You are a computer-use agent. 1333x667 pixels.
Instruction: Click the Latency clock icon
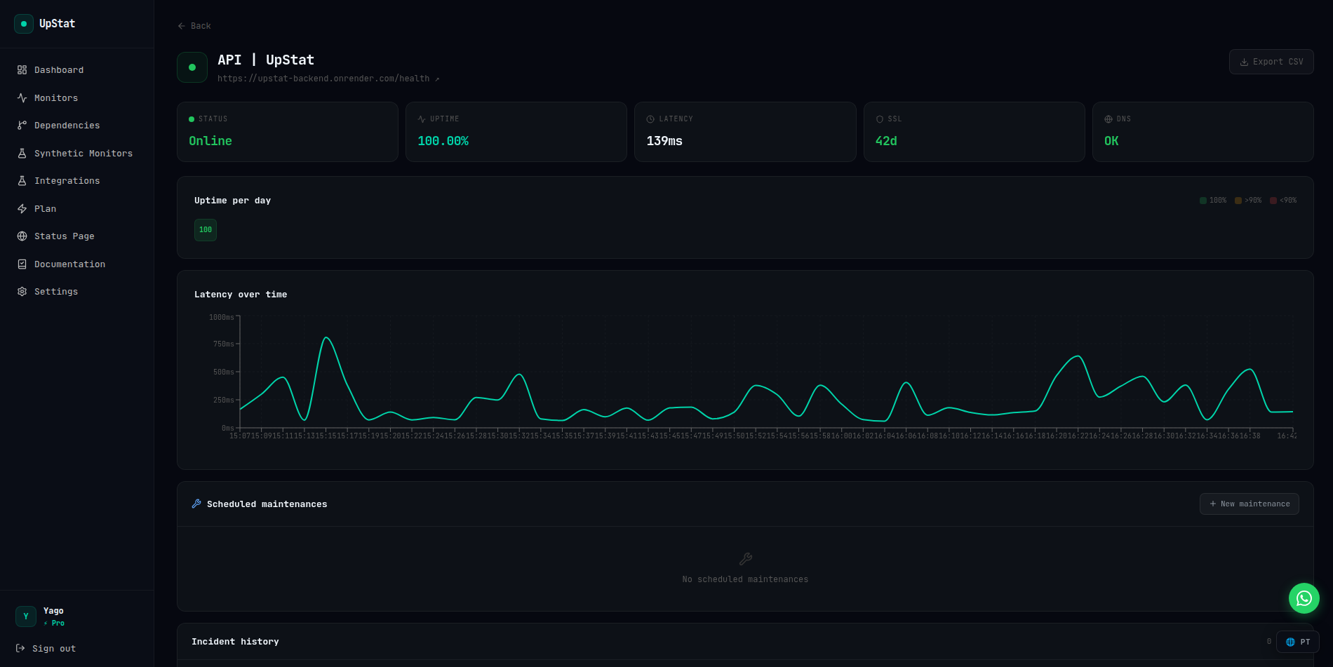pos(650,119)
